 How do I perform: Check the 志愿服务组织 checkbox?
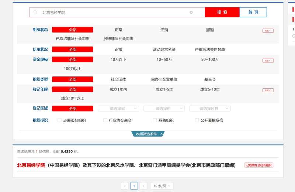[60, 120]
